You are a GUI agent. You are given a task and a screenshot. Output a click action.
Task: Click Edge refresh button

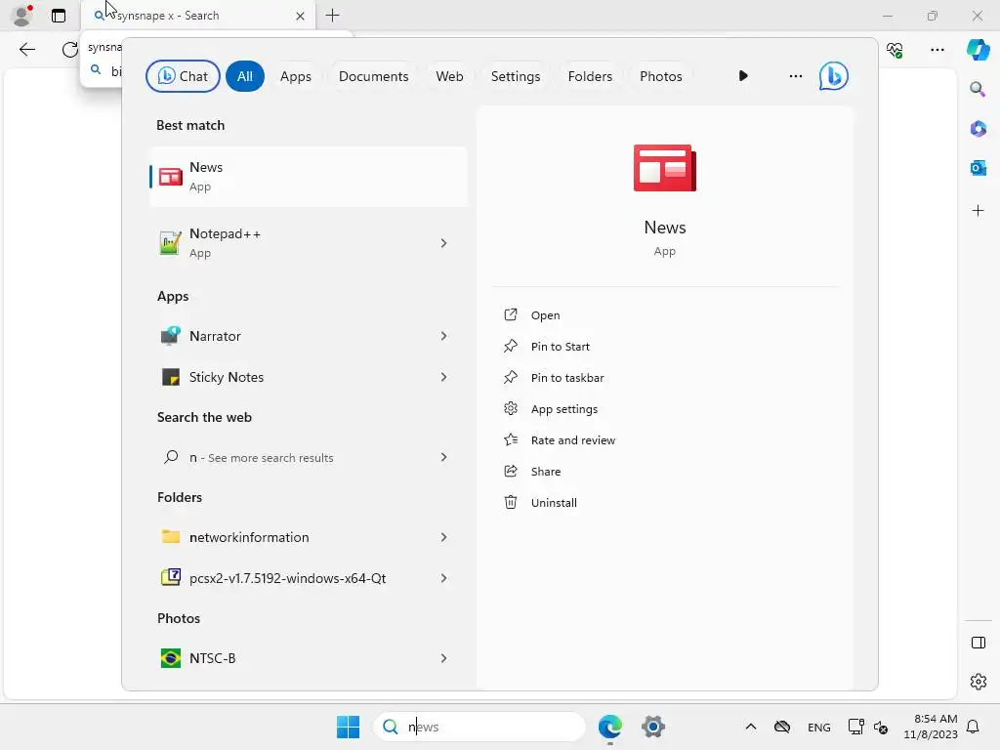70,49
